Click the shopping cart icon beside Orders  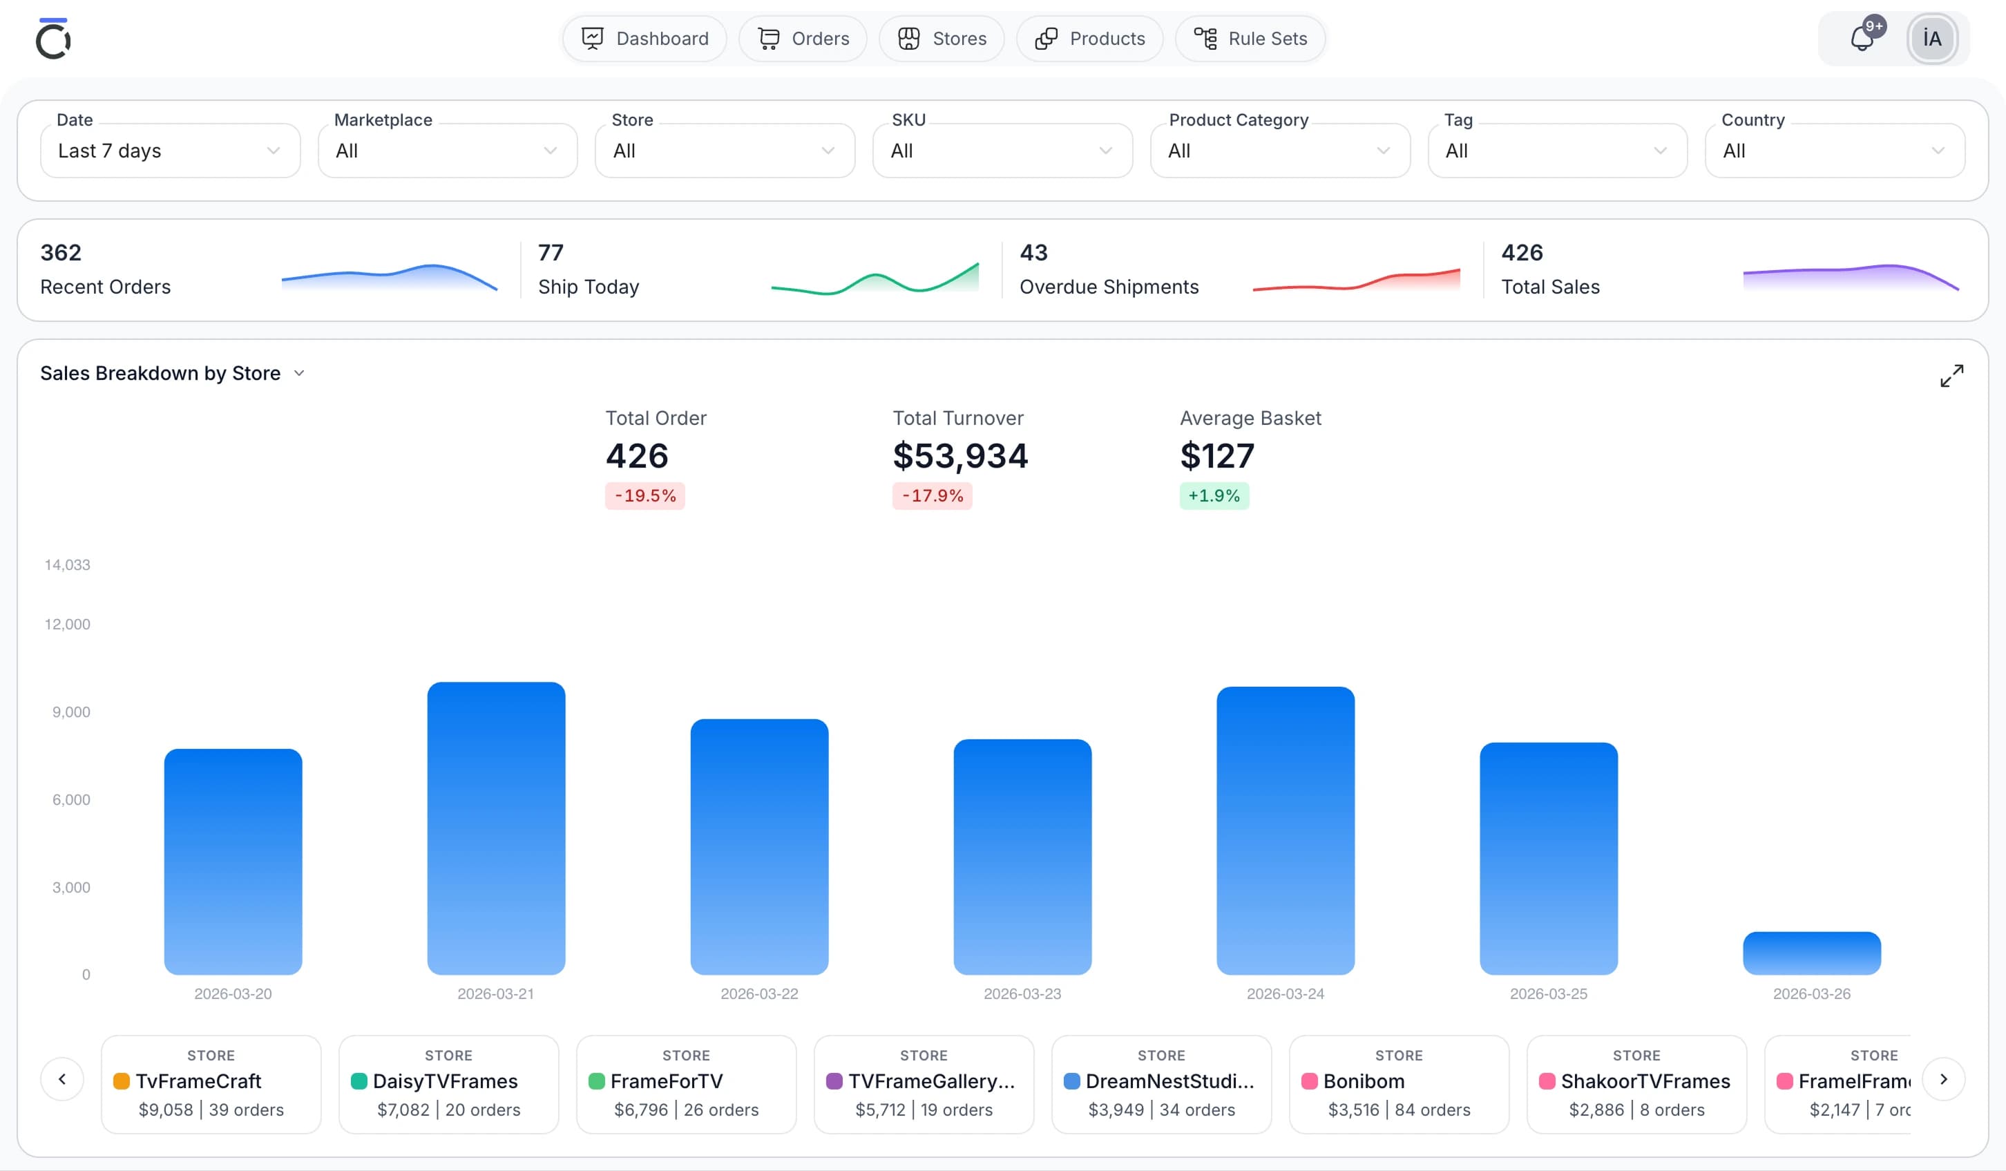pos(769,37)
